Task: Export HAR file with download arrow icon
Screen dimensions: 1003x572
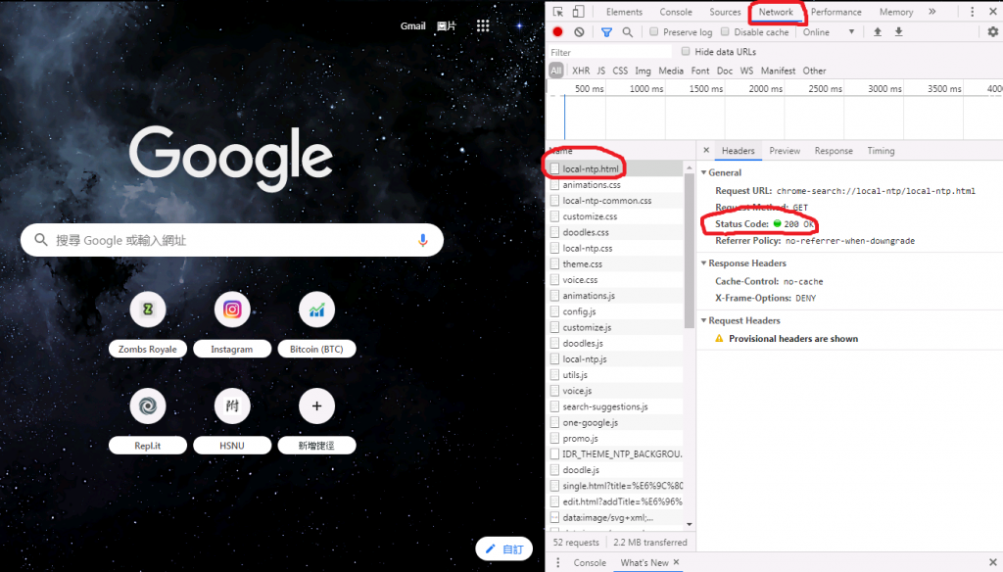Action: tap(899, 32)
